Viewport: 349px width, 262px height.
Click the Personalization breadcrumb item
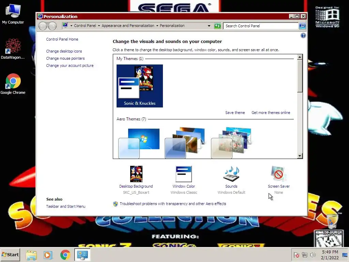[172, 26]
